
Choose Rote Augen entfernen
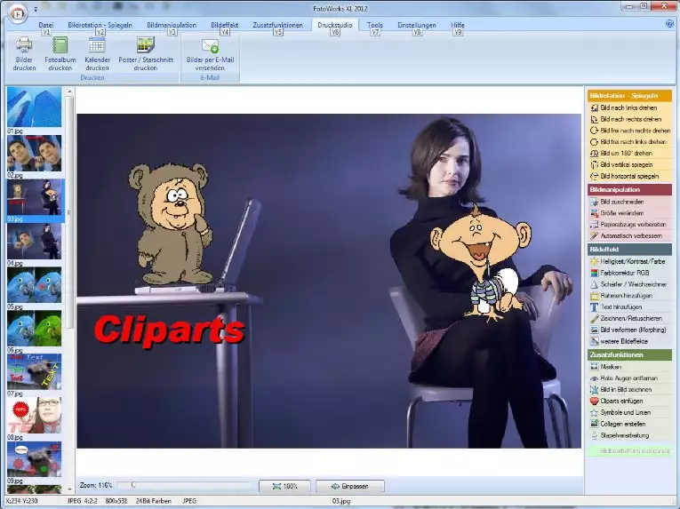click(628, 378)
